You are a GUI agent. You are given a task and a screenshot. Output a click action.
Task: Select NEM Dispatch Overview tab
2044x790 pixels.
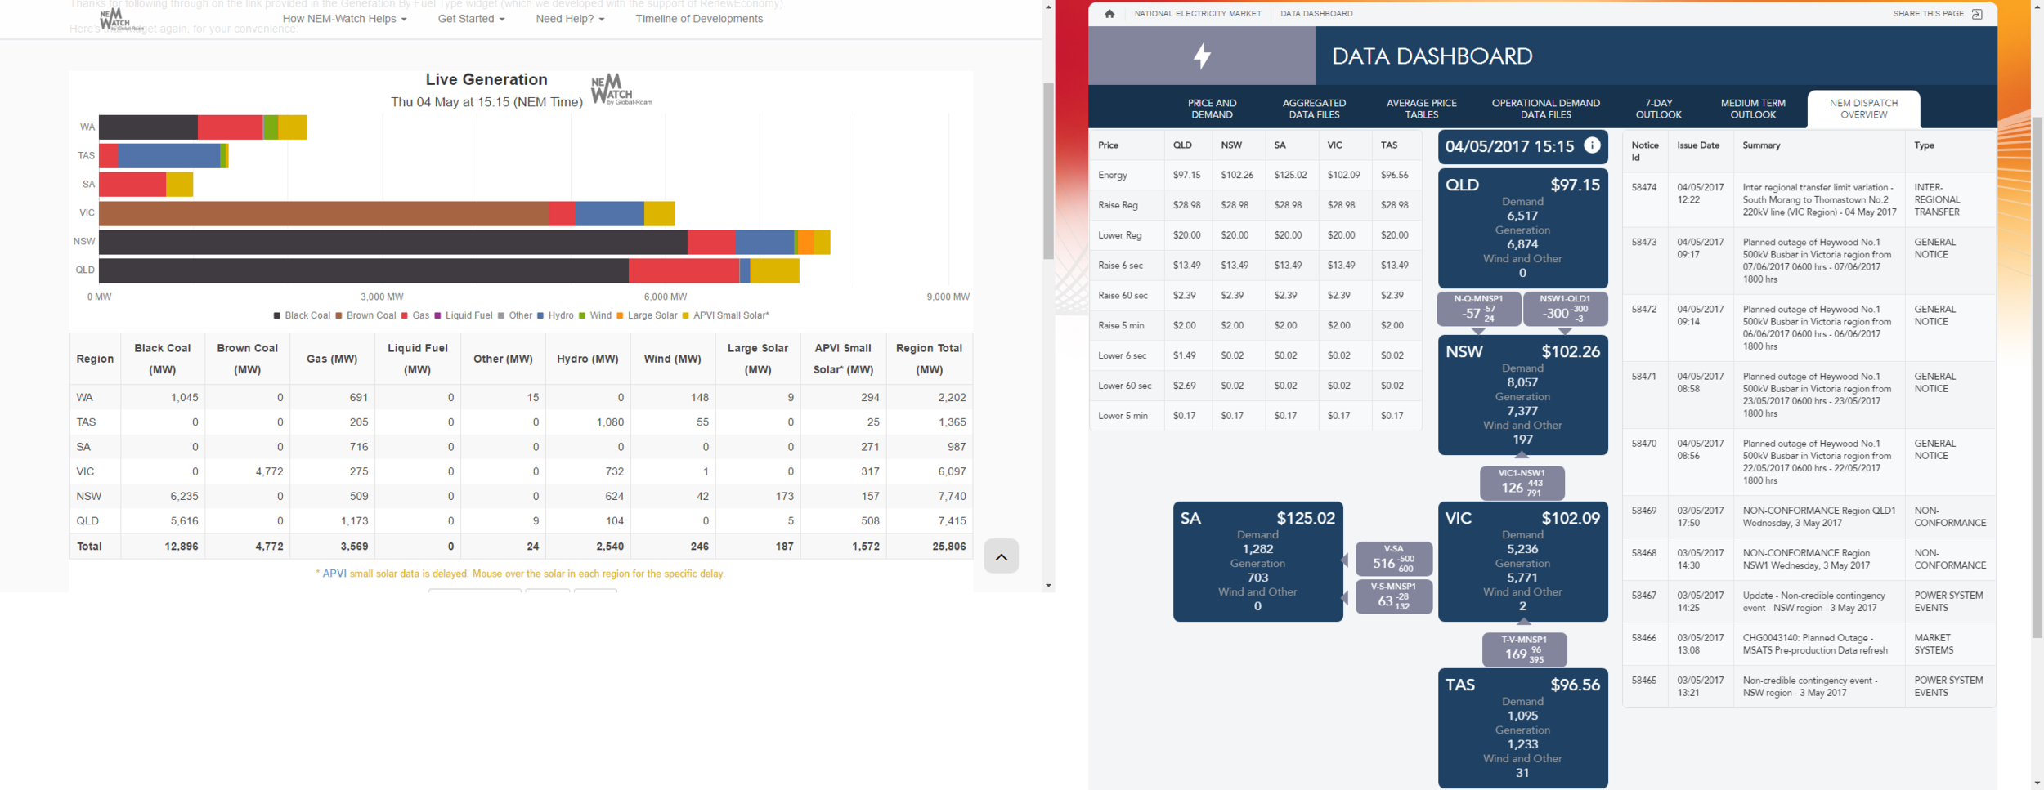point(1863,109)
